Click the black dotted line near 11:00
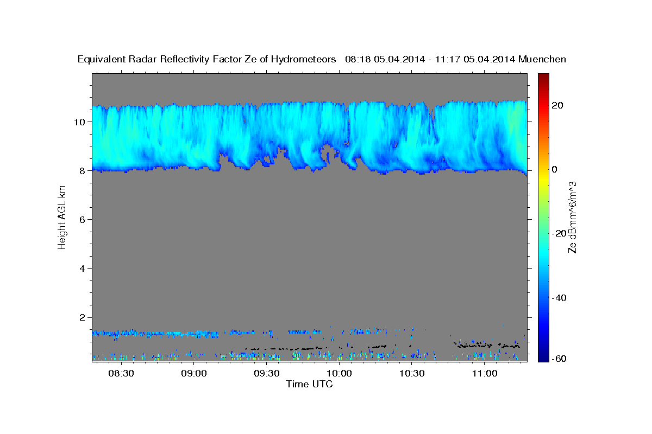 (487, 344)
